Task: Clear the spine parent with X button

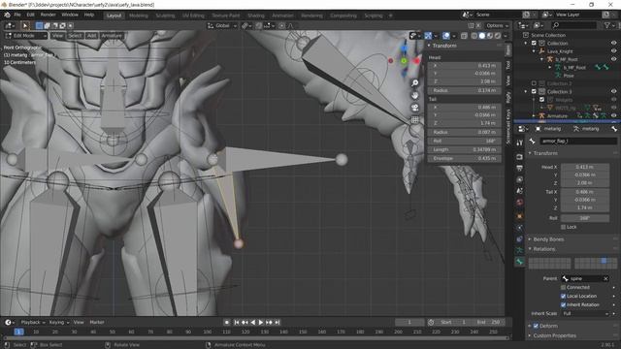Action: pyautogui.click(x=605, y=278)
